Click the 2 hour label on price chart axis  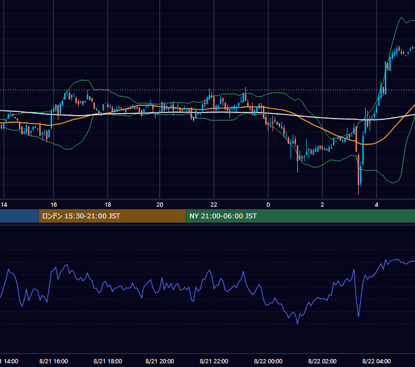click(322, 205)
